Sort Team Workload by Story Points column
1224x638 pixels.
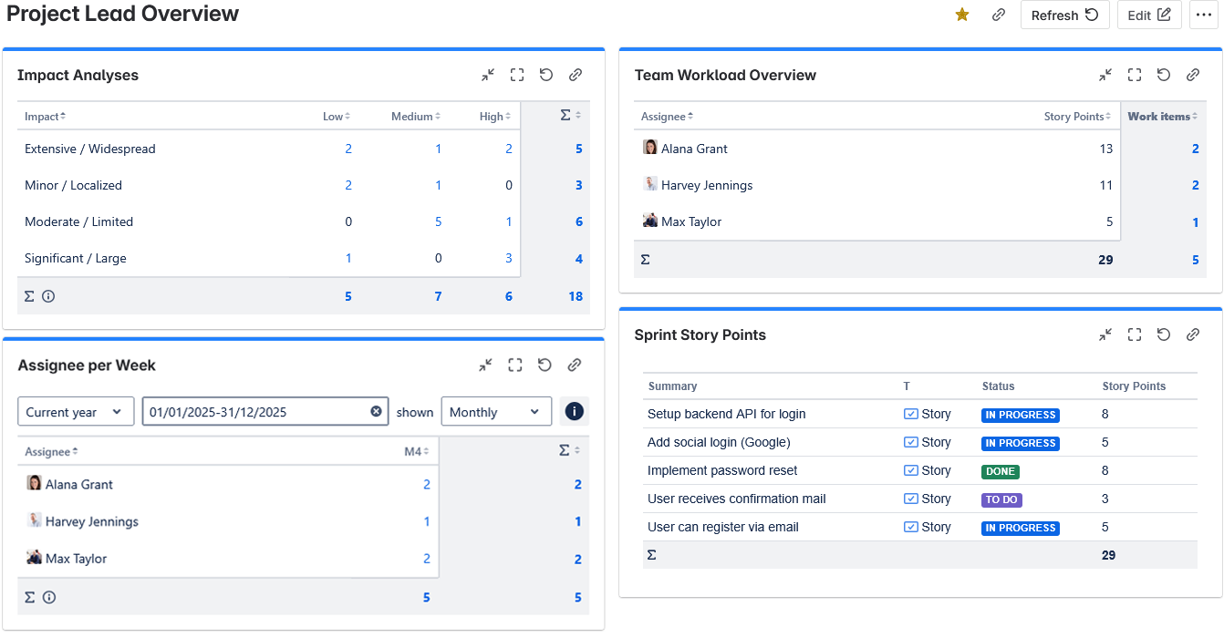(1078, 117)
